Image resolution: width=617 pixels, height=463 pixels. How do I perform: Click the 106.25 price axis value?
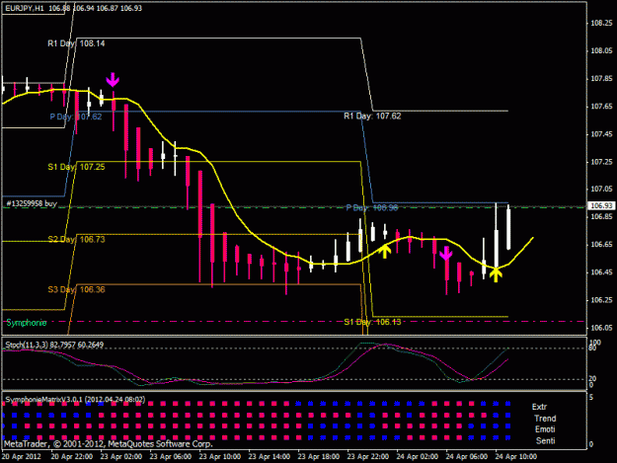601,300
